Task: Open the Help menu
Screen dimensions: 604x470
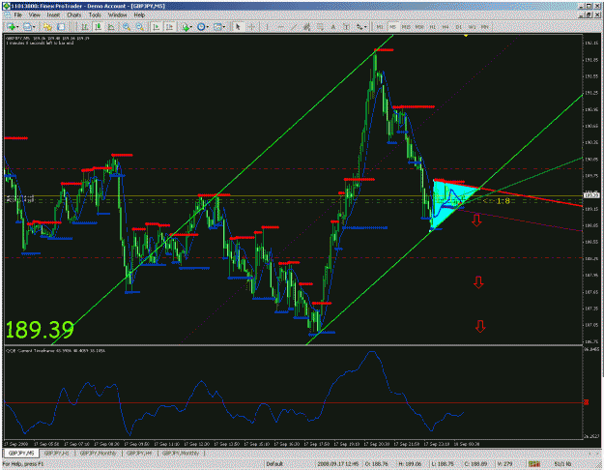Action: click(139, 15)
